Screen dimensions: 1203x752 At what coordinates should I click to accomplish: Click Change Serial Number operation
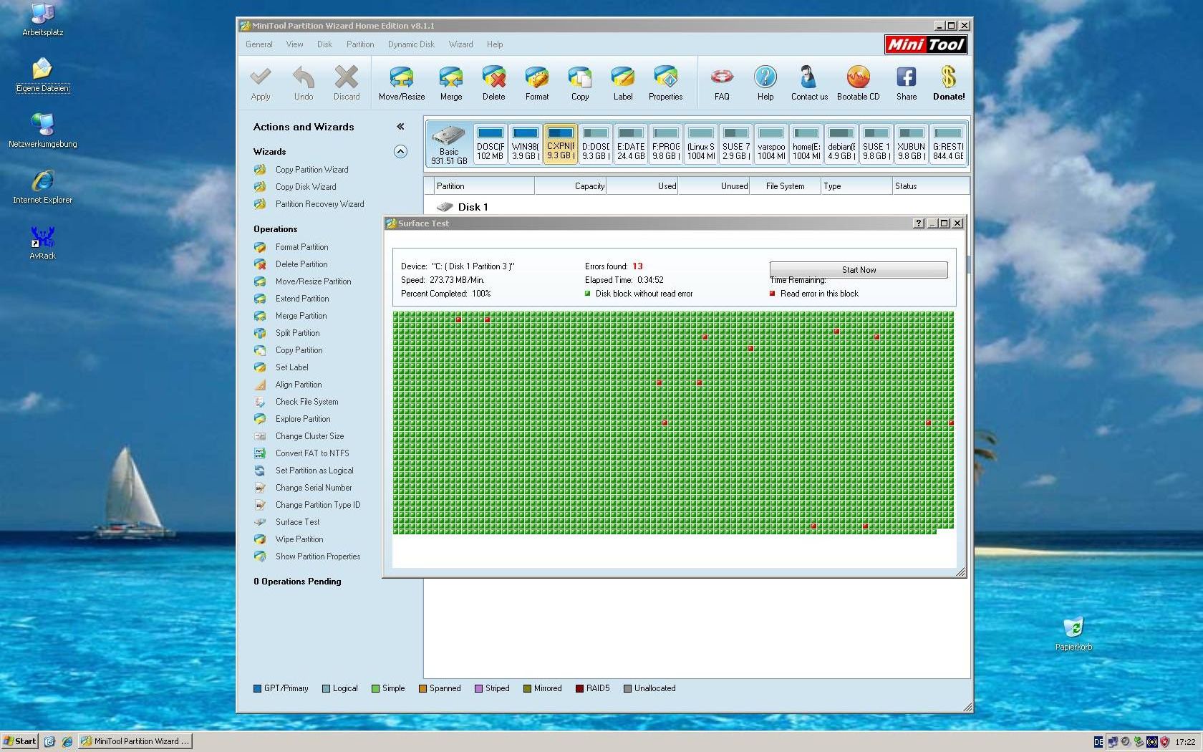coord(314,488)
